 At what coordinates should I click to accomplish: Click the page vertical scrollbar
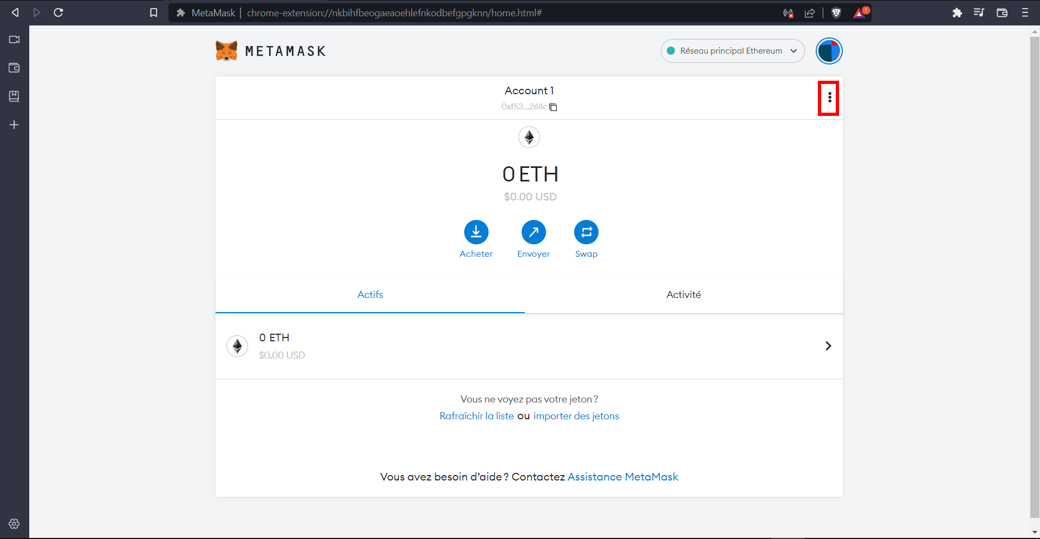point(1035,276)
